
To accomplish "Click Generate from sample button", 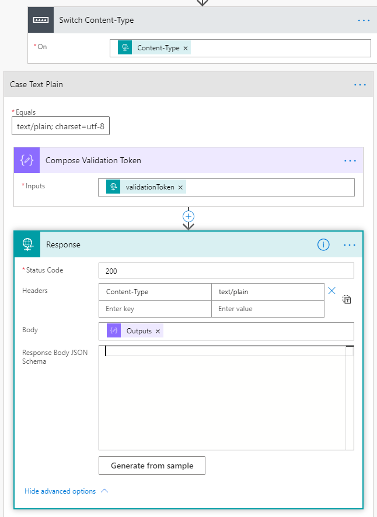I will coord(152,466).
